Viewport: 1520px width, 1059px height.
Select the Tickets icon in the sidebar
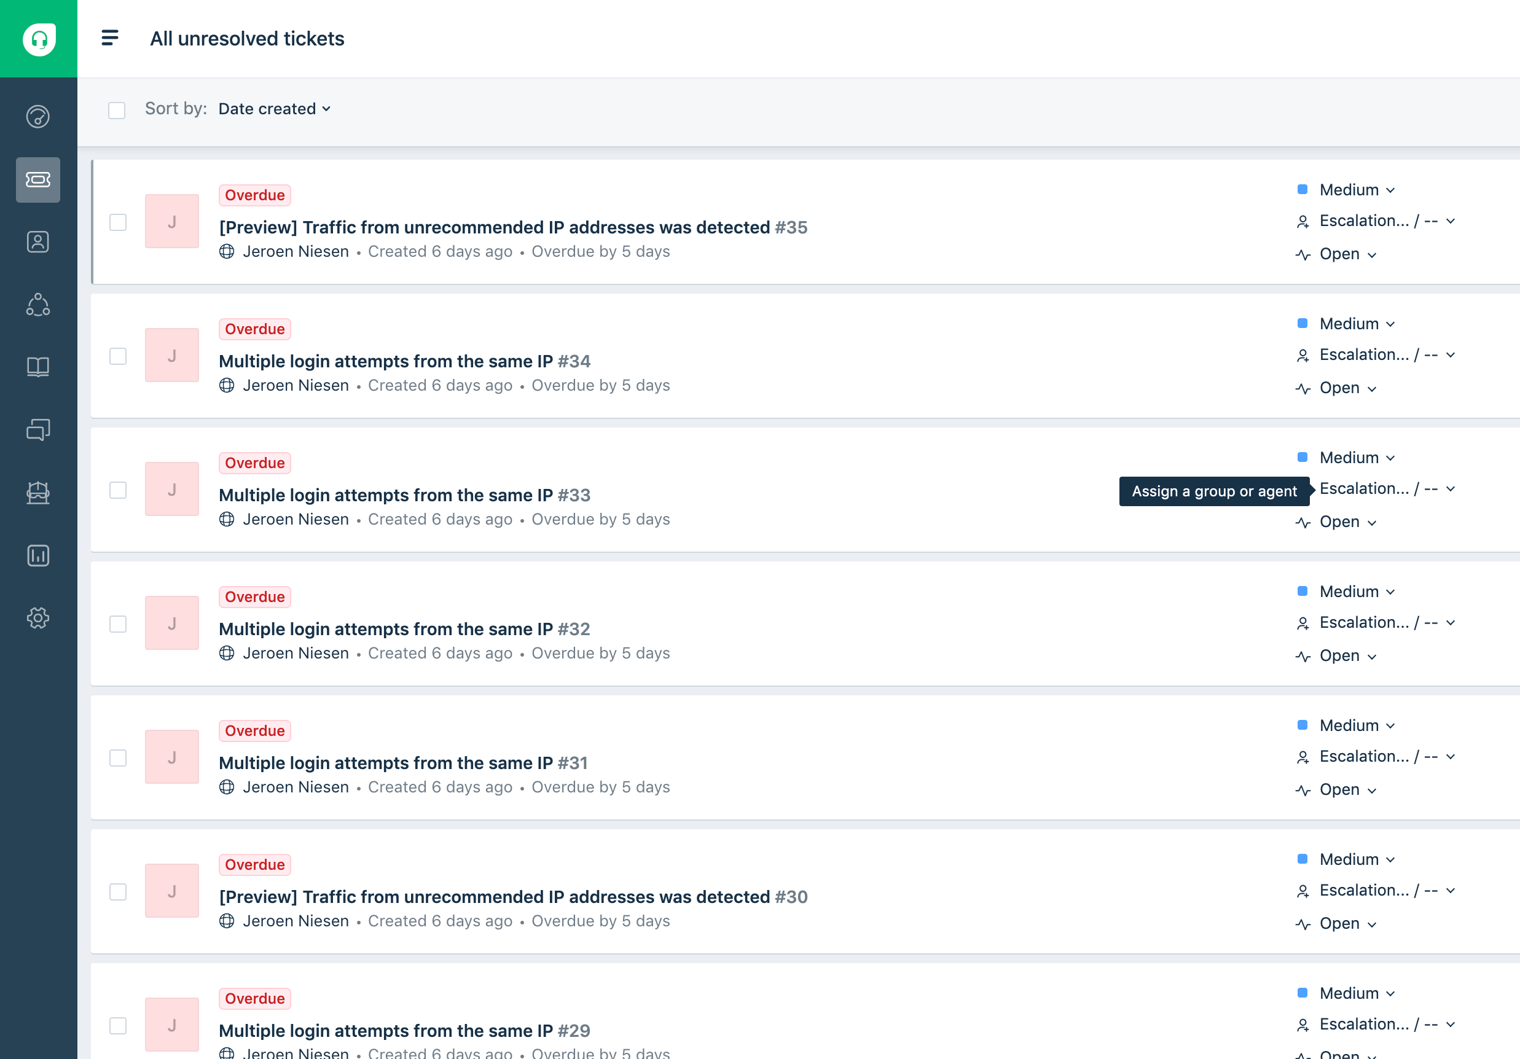(x=37, y=180)
